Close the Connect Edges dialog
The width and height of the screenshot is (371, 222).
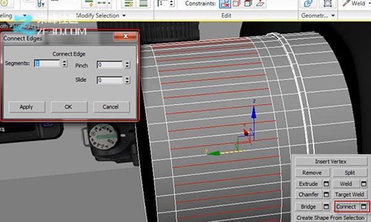pos(126,36)
